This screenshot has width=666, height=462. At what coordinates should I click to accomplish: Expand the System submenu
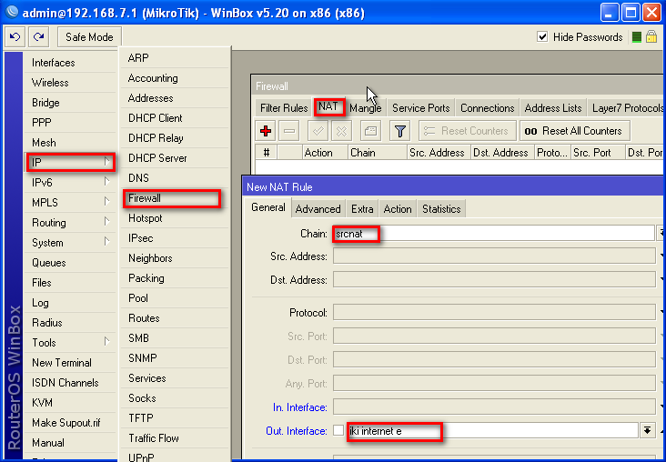pos(70,243)
